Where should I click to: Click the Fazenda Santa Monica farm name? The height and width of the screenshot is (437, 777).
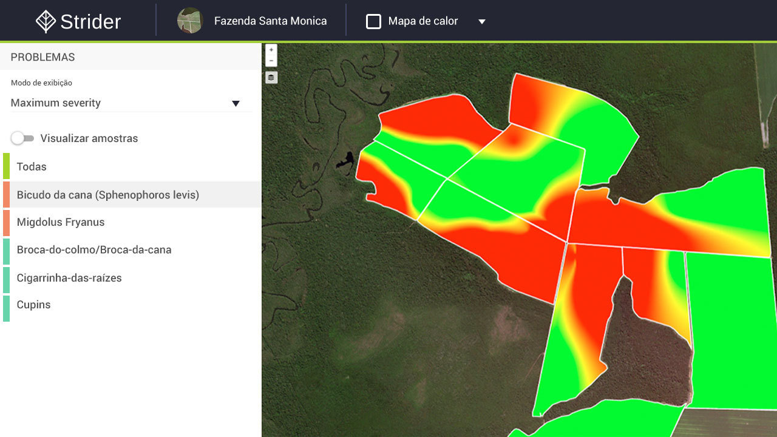[x=270, y=21]
